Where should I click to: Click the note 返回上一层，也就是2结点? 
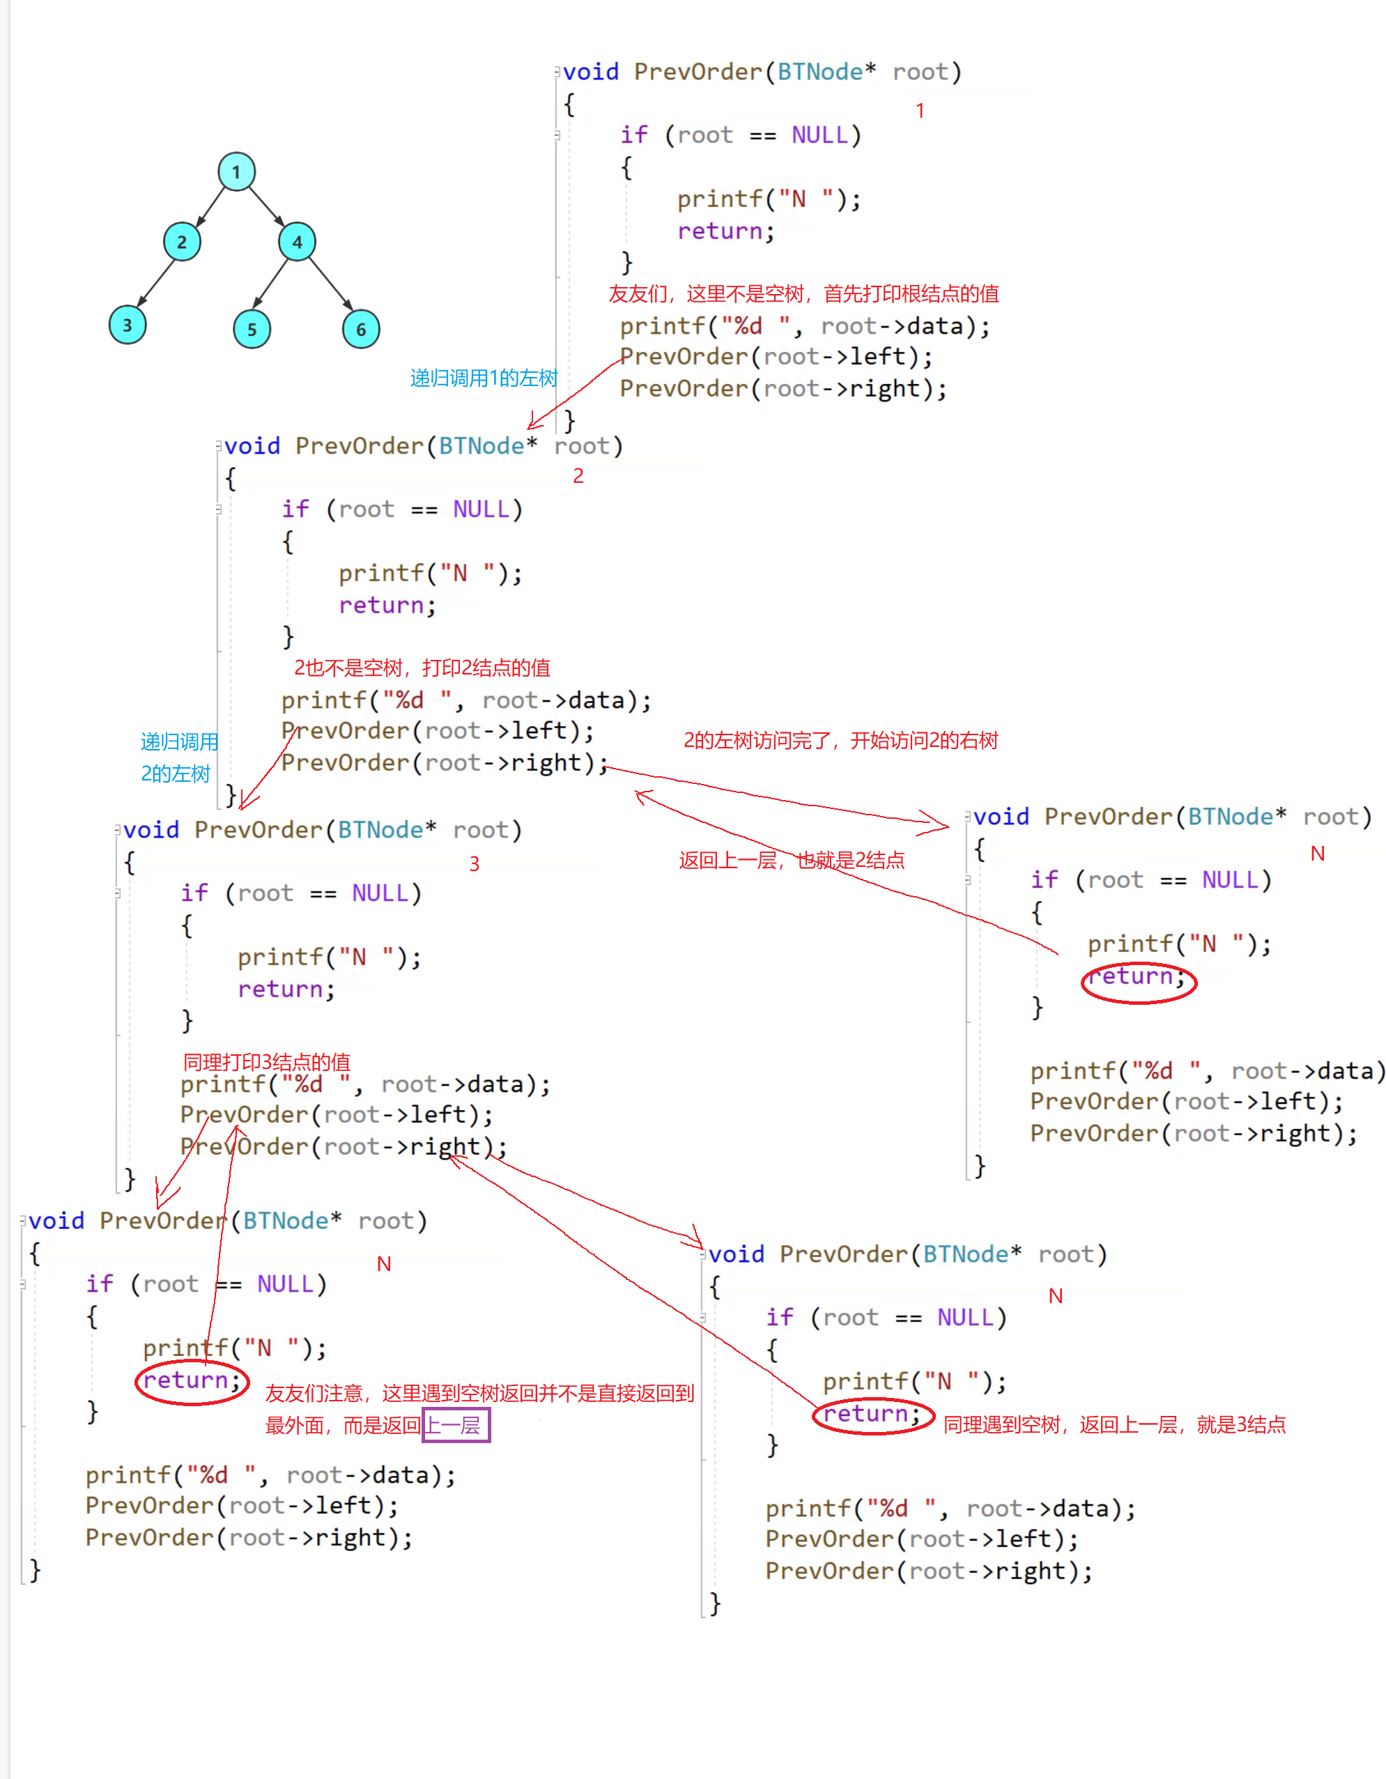[792, 860]
